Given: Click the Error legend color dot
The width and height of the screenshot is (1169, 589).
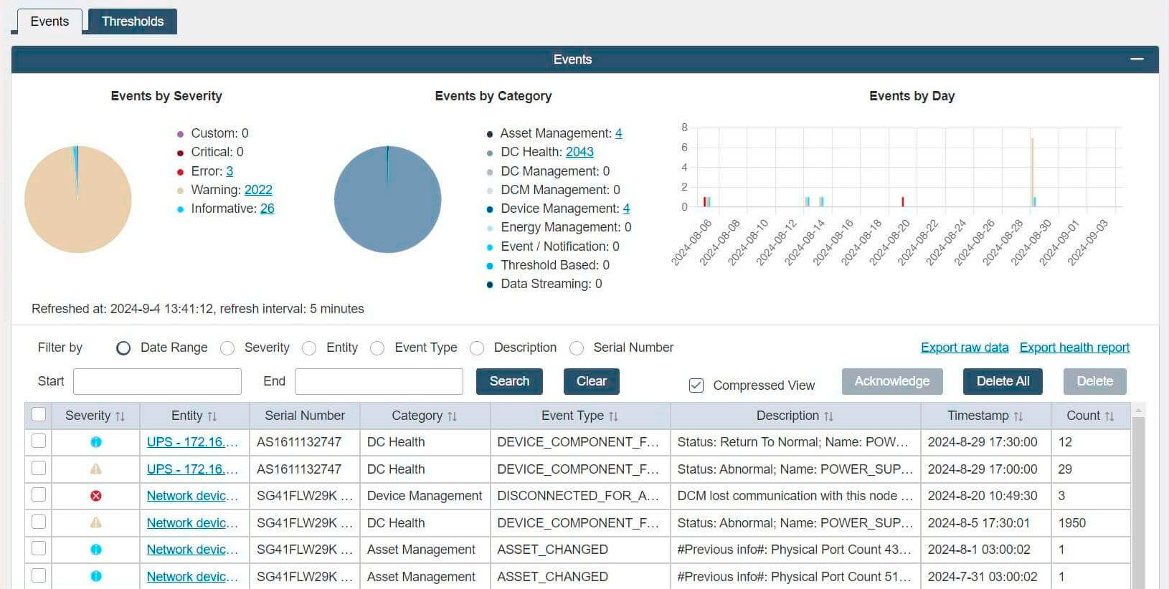Looking at the screenshot, I should coord(180,172).
